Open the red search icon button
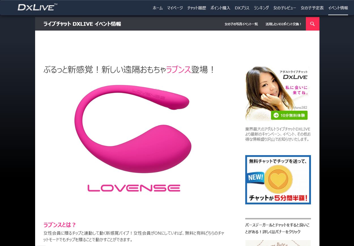354x246 pixels. 313,24
